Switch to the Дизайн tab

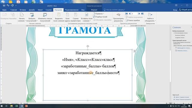click(32, 10)
